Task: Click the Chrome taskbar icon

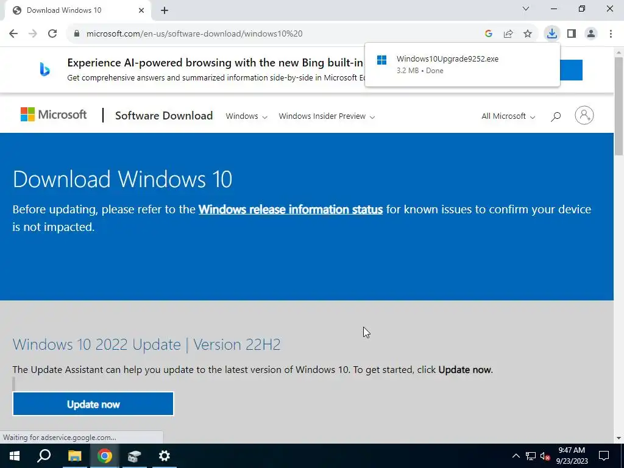Action: click(104, 456)
